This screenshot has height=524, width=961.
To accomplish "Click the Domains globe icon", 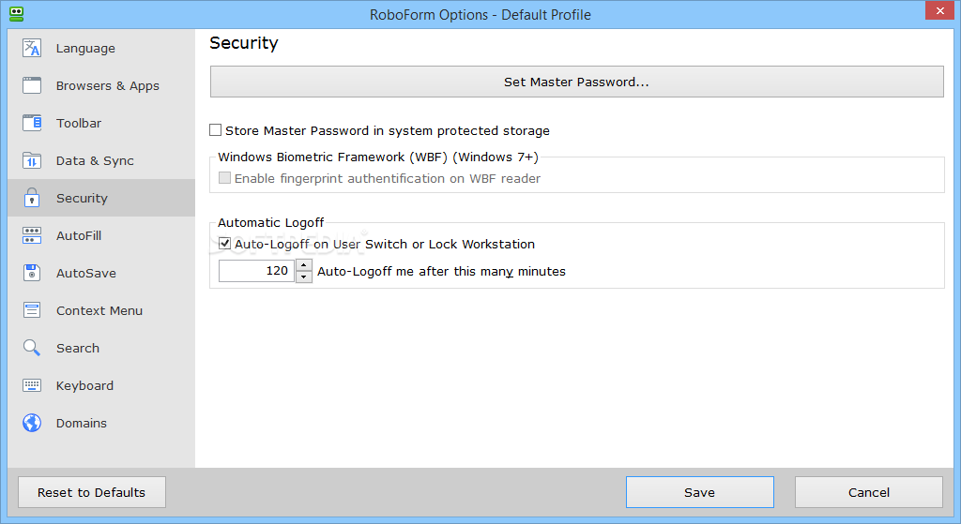I will click(x=32, y=423).
